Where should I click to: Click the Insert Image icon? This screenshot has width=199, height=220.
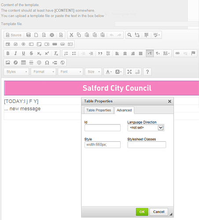click(8, 62)
